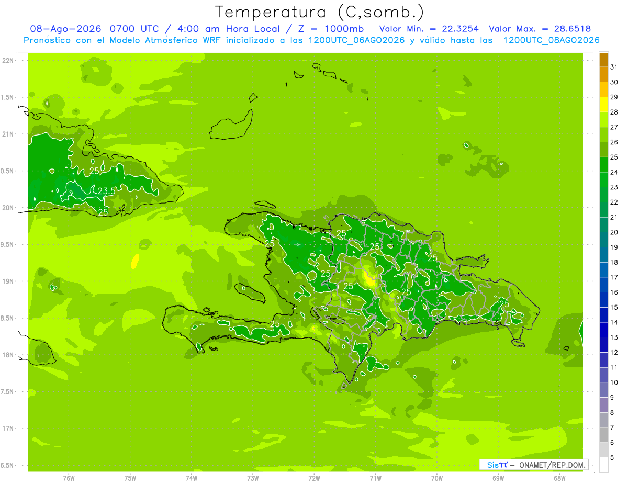
Task: Click the "75W" longitude axis label
Action: [x=130, y=478]
